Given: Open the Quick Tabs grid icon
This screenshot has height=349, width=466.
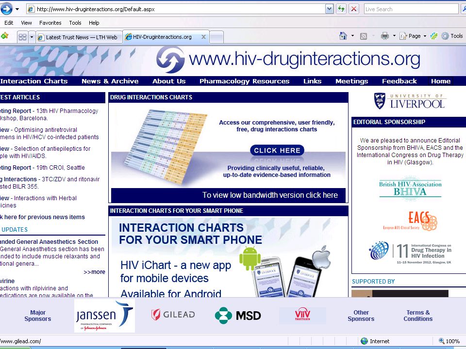Looking at the screenshot, I should 23,37.
